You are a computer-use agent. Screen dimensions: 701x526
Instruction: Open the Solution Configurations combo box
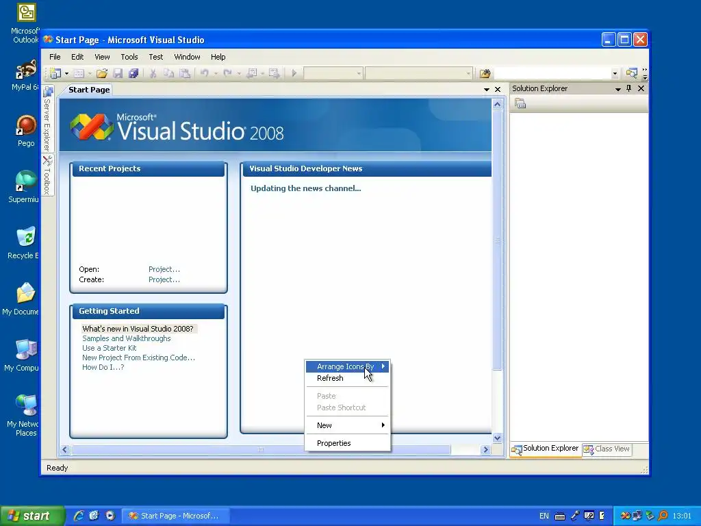click(333, 73)
